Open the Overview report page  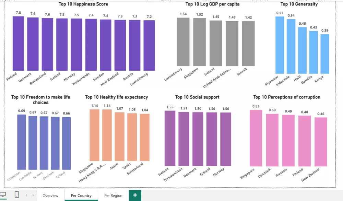pos(50,195)
